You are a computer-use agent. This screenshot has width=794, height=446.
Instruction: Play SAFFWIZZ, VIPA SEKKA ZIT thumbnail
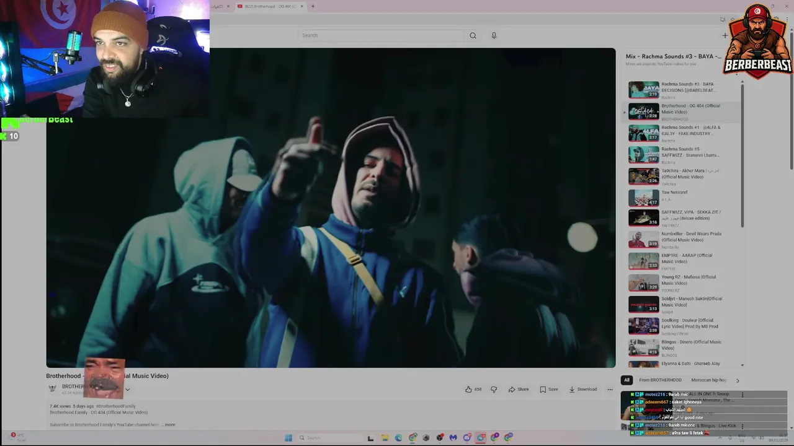(x=644, y=218)
